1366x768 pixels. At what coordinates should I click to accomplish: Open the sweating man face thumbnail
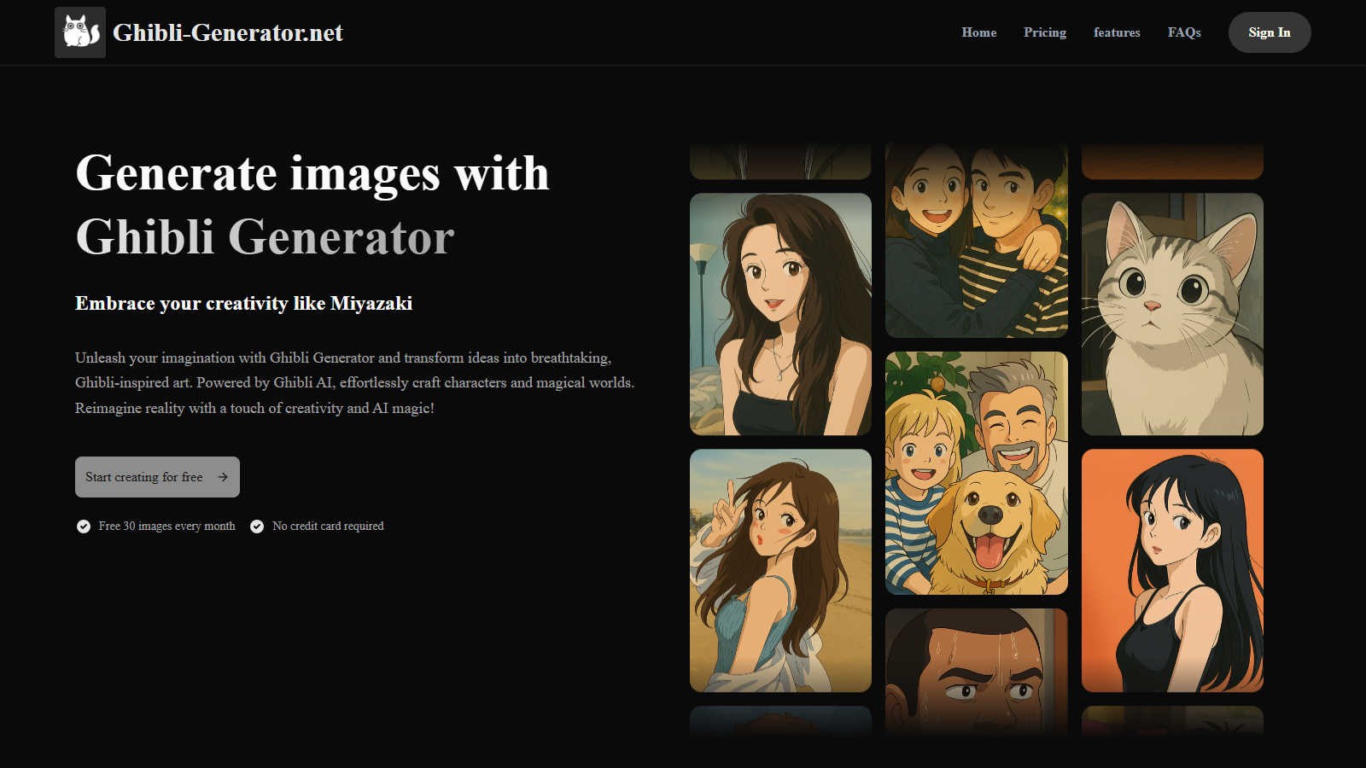[977, 672]
